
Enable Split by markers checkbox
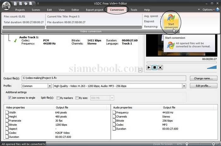click(58, 98)
